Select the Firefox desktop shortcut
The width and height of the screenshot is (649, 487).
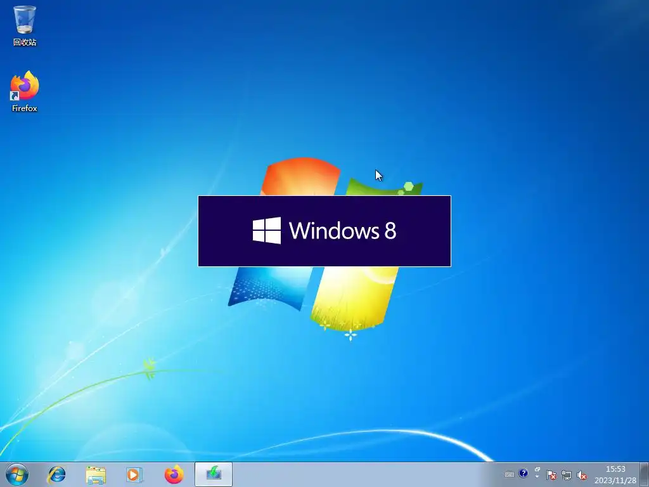tap(25, 91)
